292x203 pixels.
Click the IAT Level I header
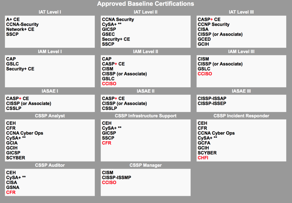[50, 12]
